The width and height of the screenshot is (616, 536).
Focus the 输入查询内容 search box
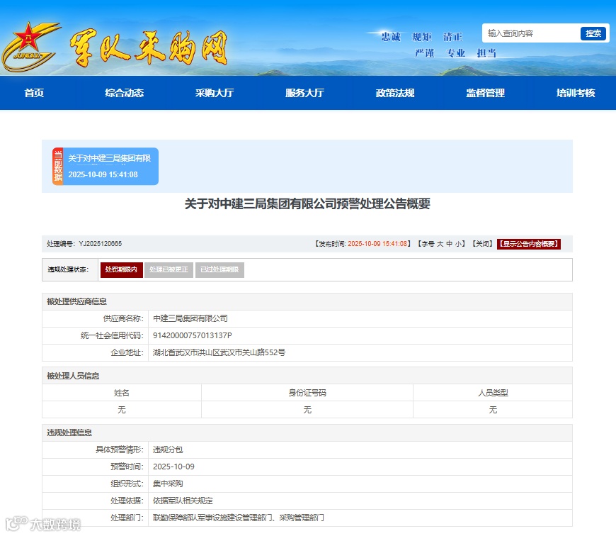(x=531, y=33)
